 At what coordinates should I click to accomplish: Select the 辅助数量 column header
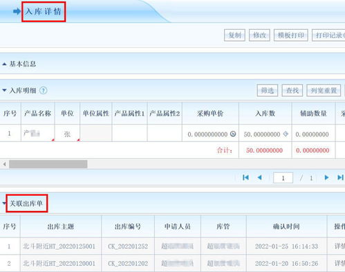pos(313,114)
